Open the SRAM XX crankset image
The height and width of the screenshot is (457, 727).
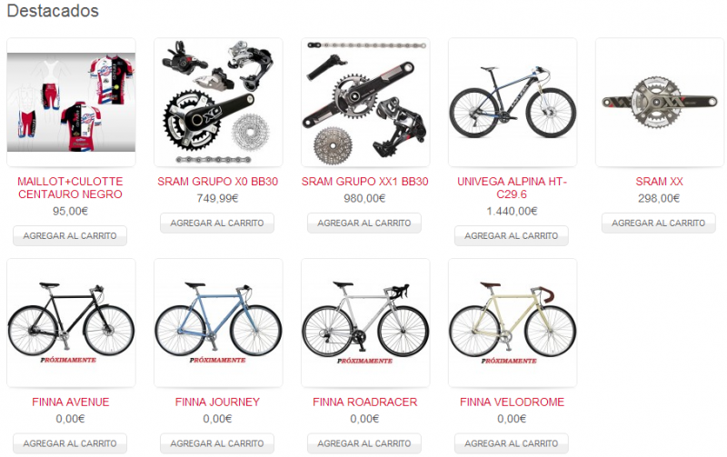[660, 102]
